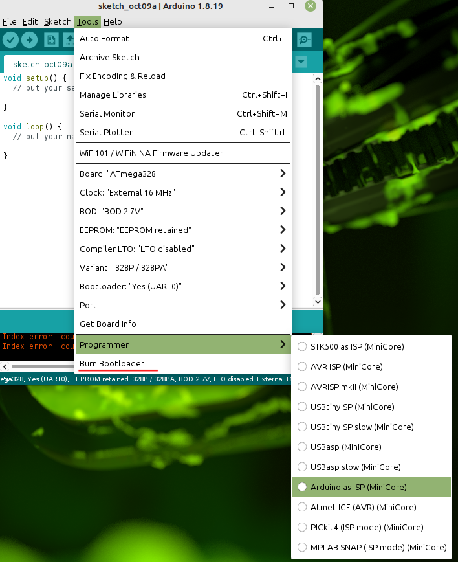Open the Sketch menu
This screenshot has width=458, height=562.
pyautogui.click(x=58, y=21)
